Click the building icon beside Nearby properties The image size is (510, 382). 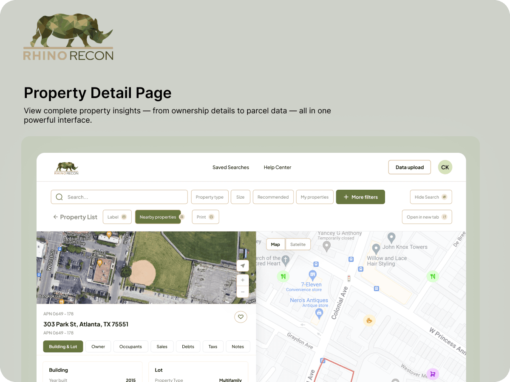[182, 217]
